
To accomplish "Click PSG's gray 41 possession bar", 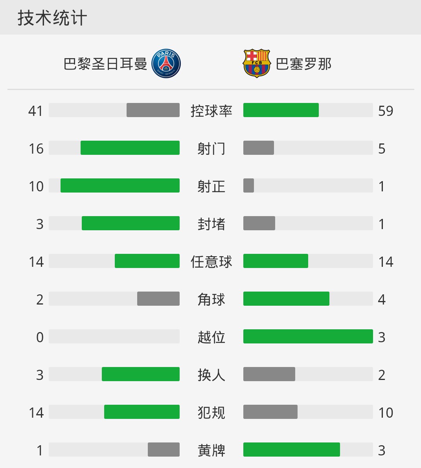I will (153, 110).
